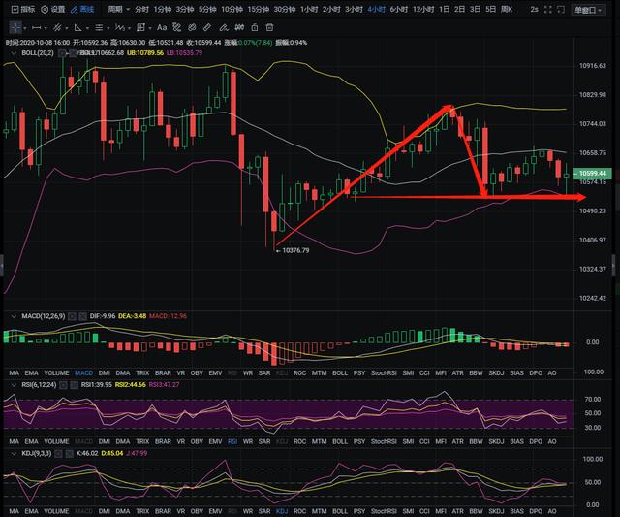The width and height of the screenshot is (620, 517).
Task: Switch to 周K timeframe
Action: point(507,9)
